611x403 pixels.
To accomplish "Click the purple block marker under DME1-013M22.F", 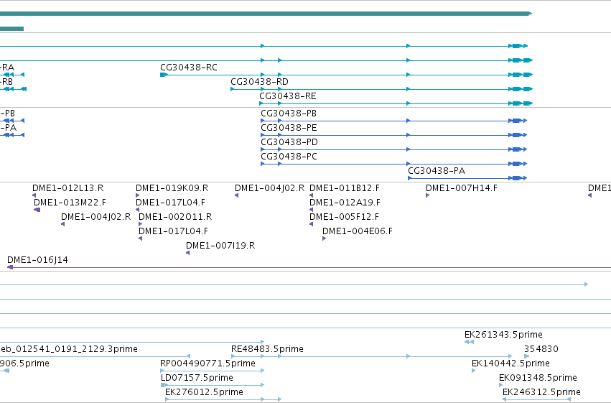I will (37, 210).
